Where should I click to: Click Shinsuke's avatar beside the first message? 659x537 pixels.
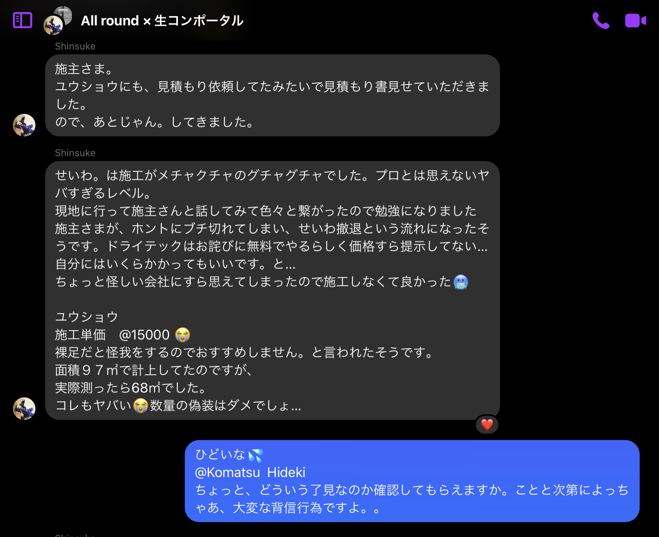point(24,125)
